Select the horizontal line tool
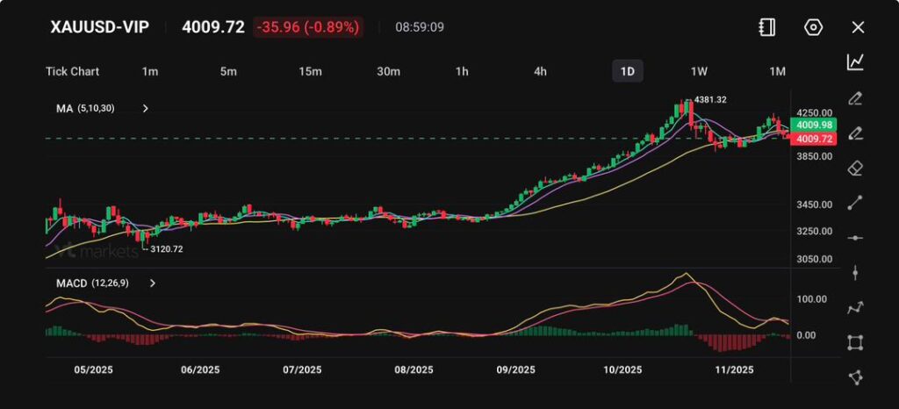The image size is (899, 409). coord(855,238)
